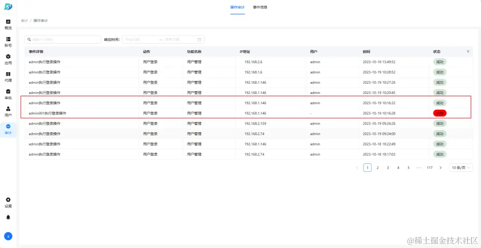This screenshot has height=248, width=481.
Task: Go to page 4
Action: 398,168
